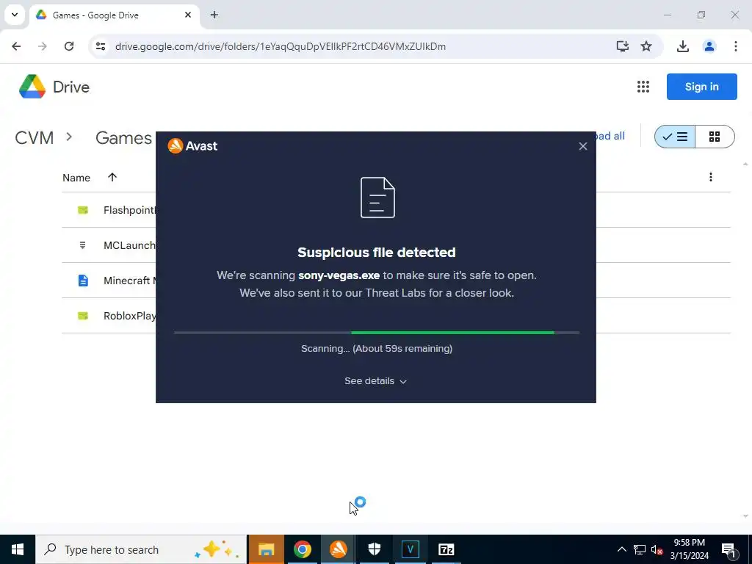
Task: Select the RobloxPlayer file row
Action: click(396, 316)
